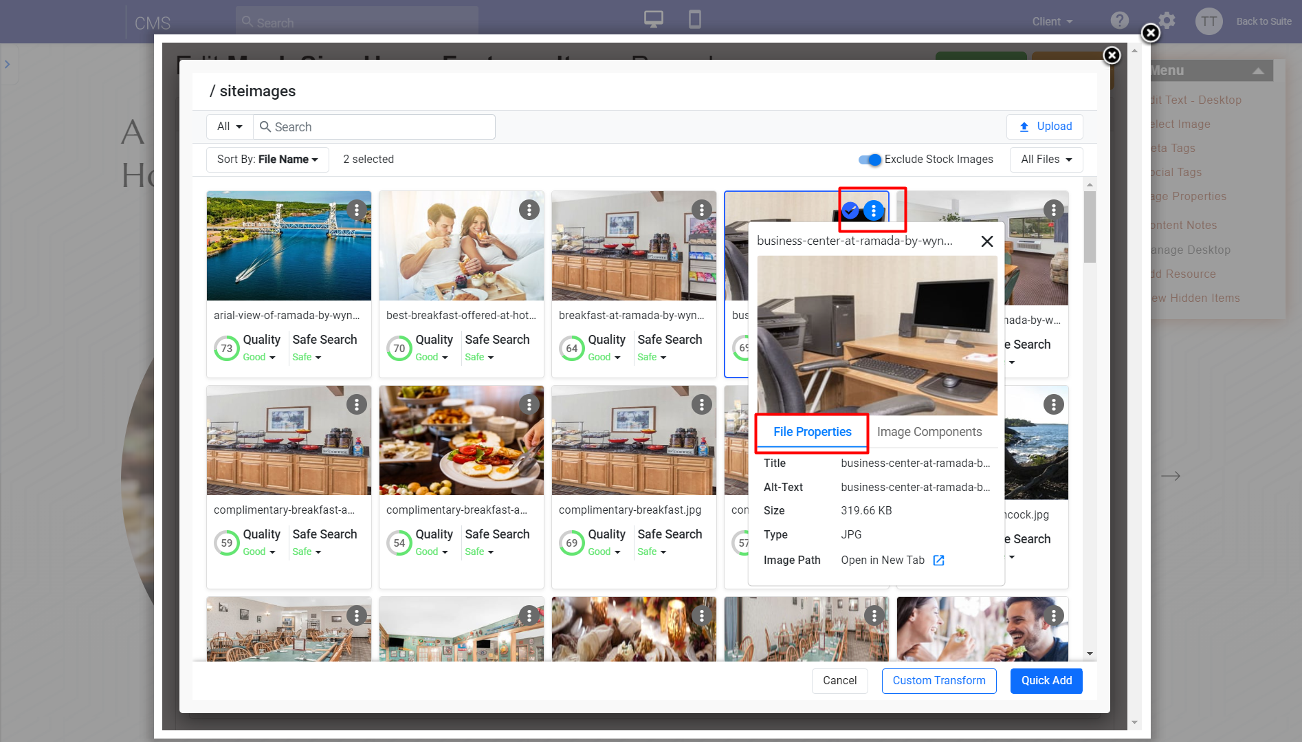Viewport: 1302px width, 742px height.
Task: Open three-dot menu on breakfast-at-ramada image
Action: (702, 210)
